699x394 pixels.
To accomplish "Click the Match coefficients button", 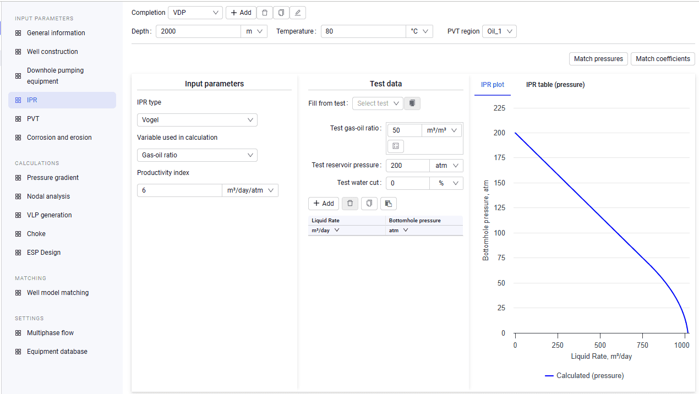I will click(663, 59).
